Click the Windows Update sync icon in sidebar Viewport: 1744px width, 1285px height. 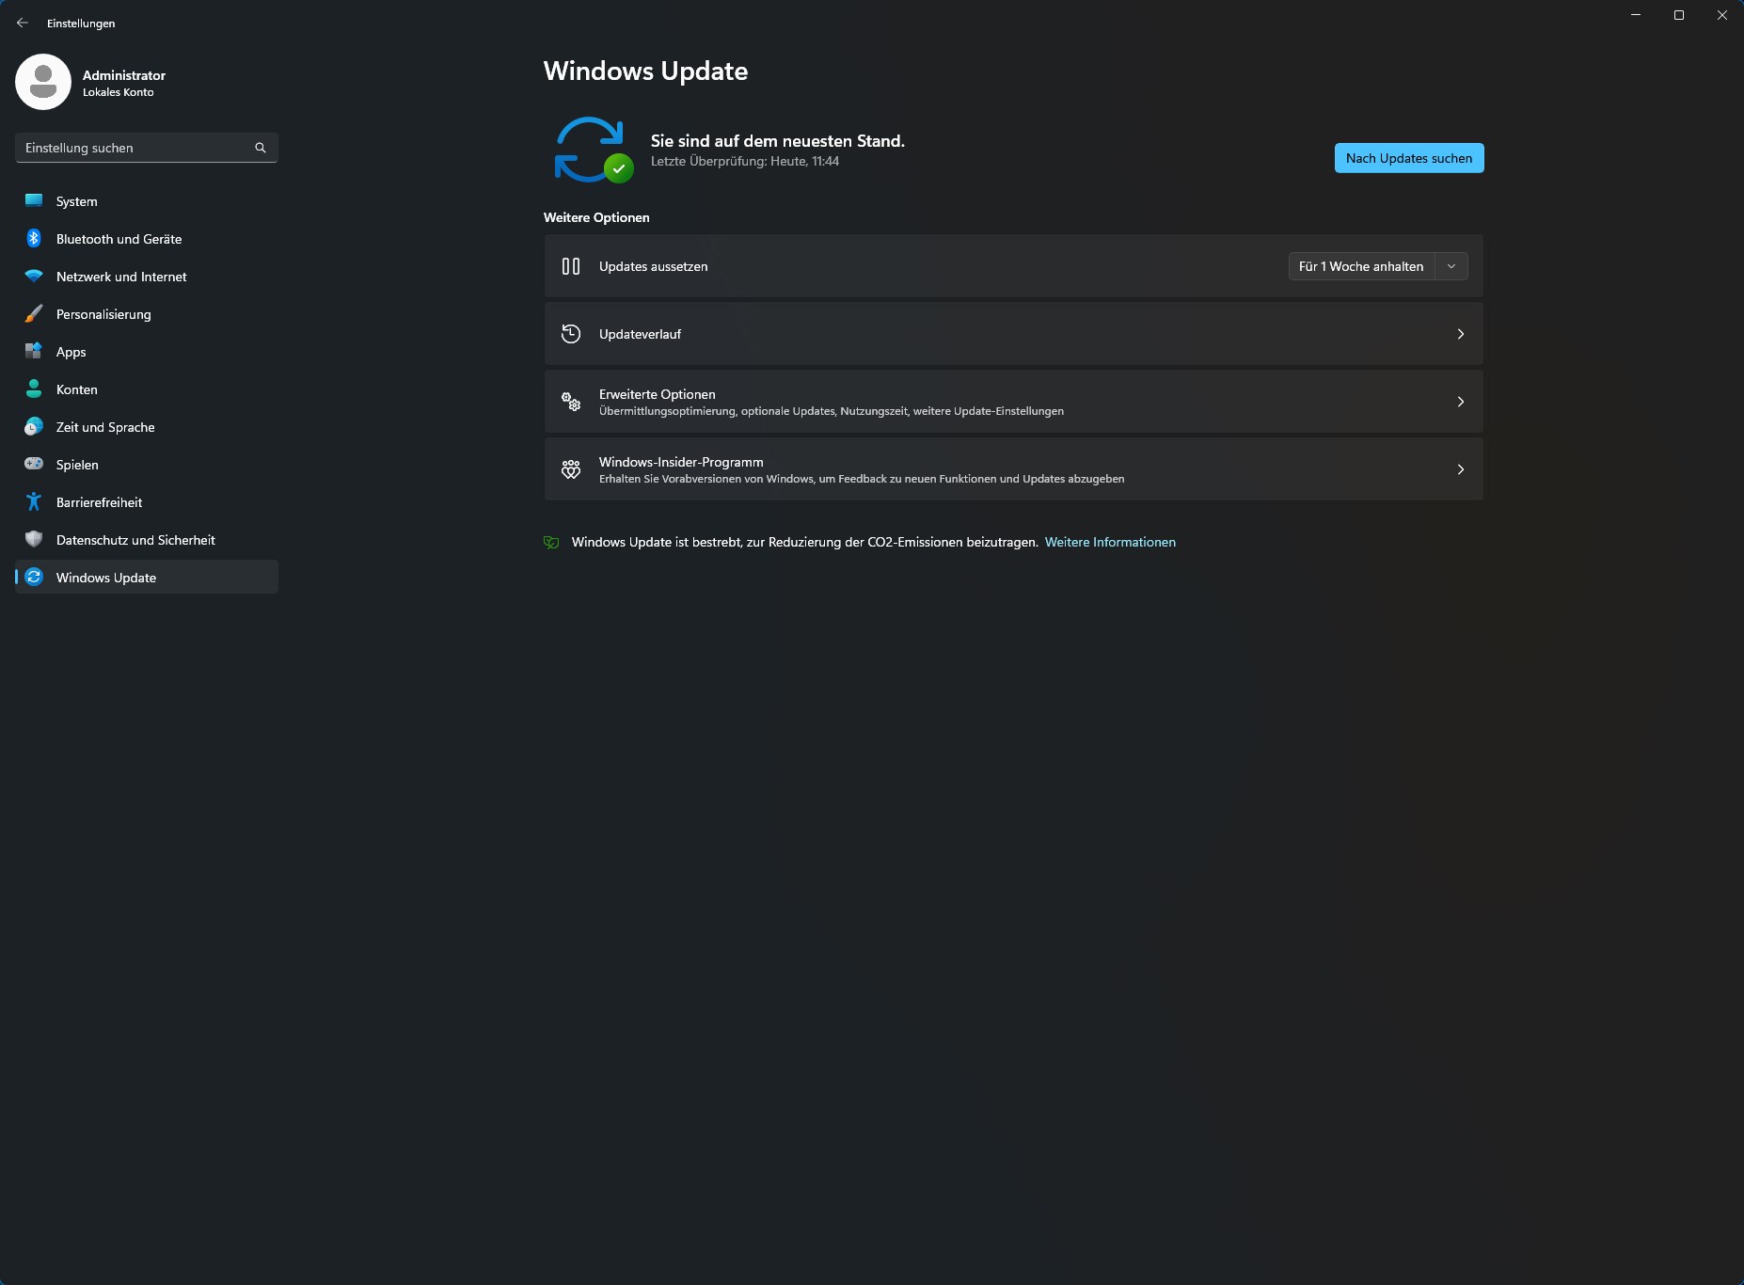(x=34, y=577)
